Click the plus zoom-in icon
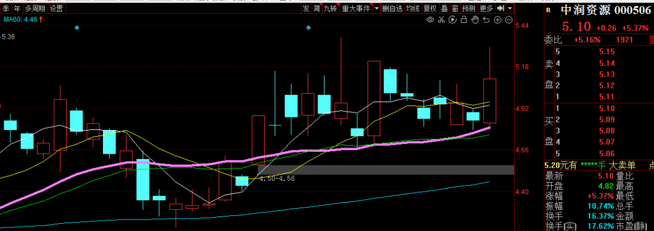Viewport: 654px width, 231px height. [498, 19]
